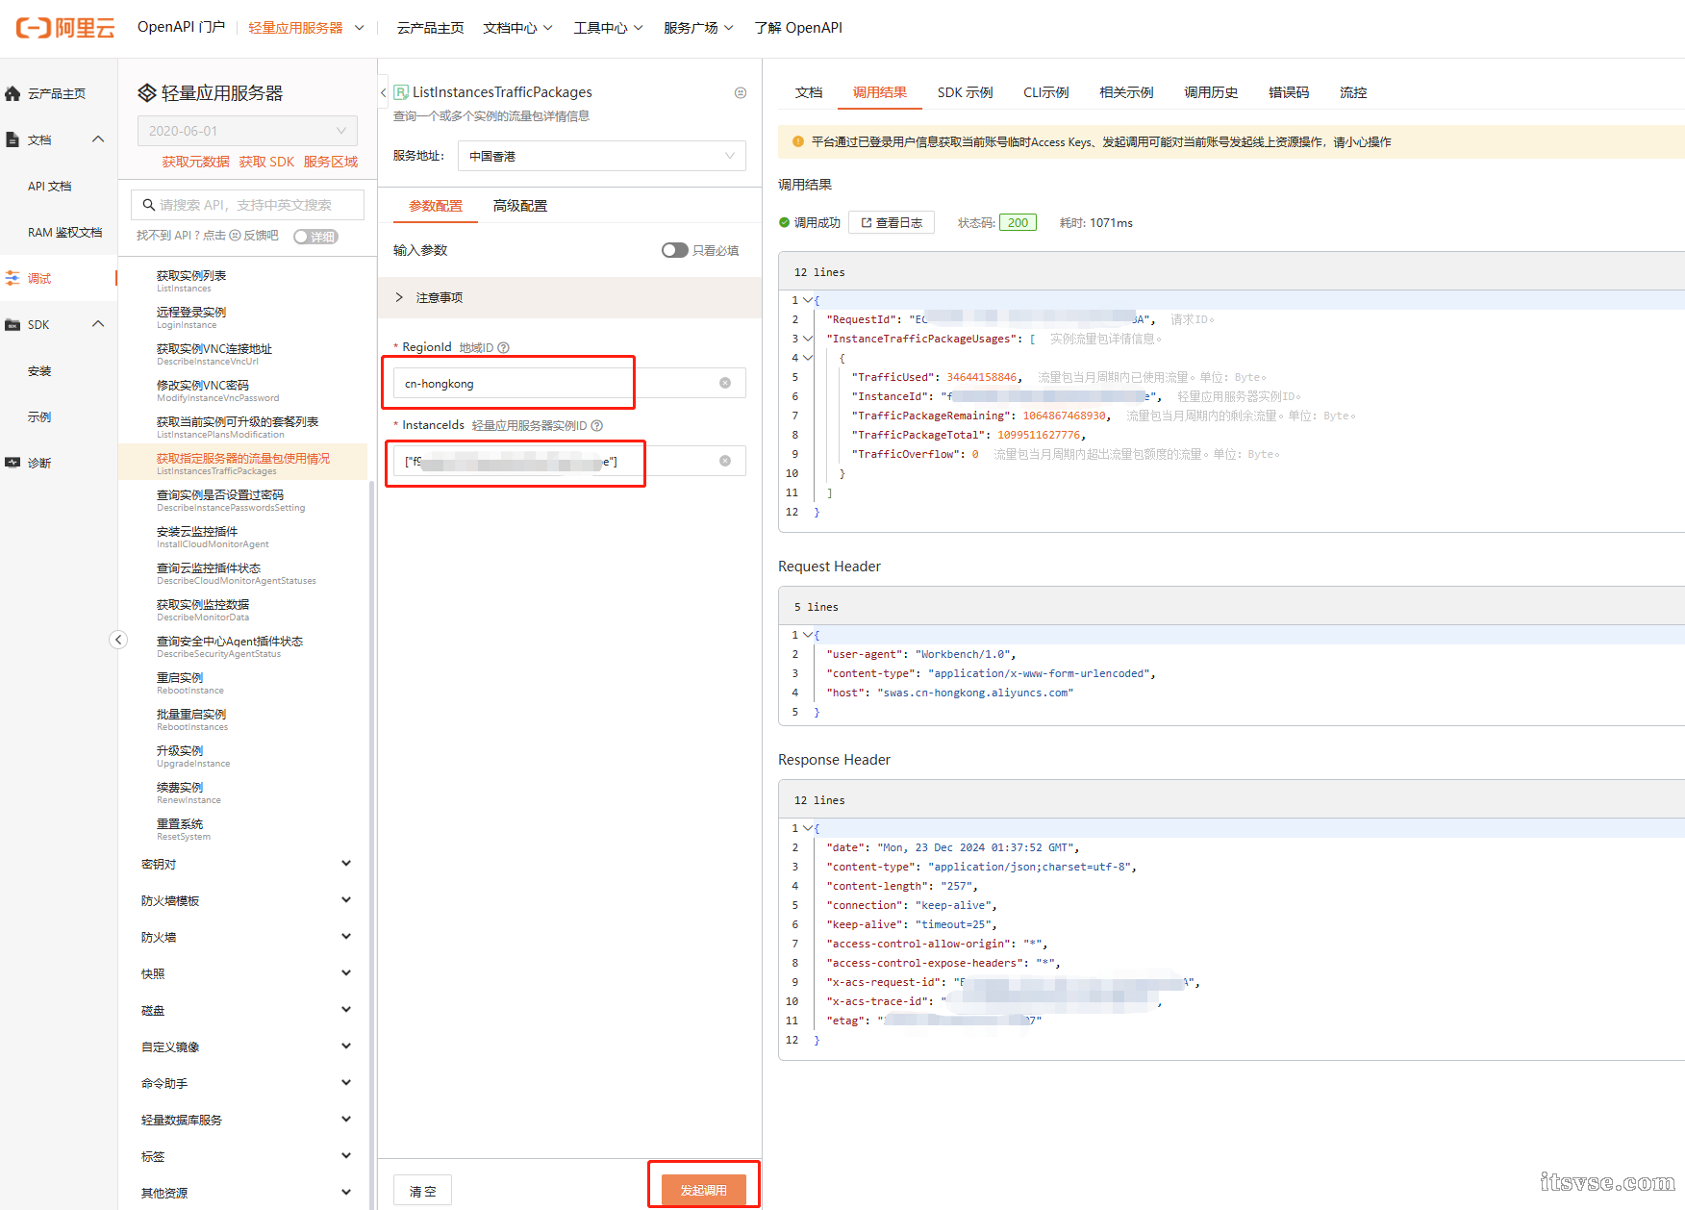Screen dimensions: 1685x1210
Task: Click the 文档 sidebar document icon
Action: point(13,139)
